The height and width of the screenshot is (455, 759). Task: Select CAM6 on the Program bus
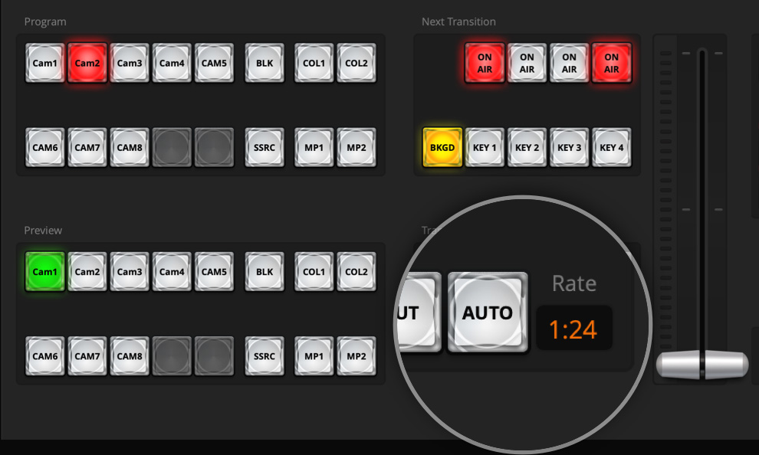pos(45,147)
